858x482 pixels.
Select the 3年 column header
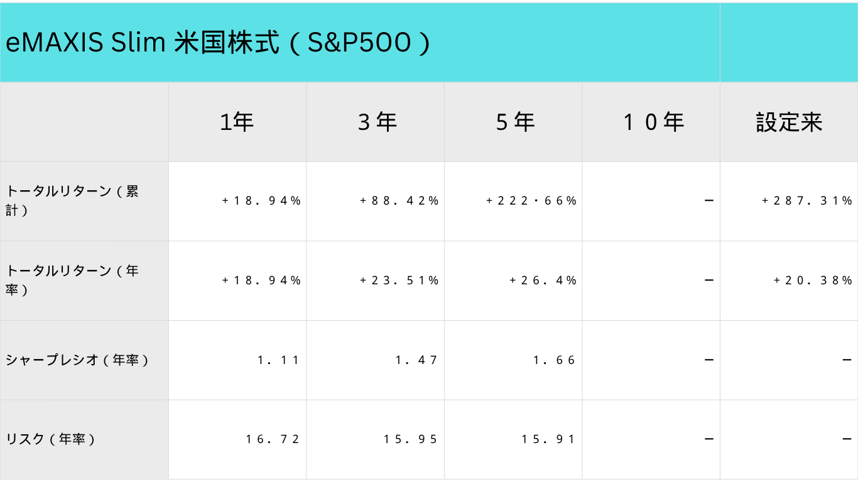377,122
